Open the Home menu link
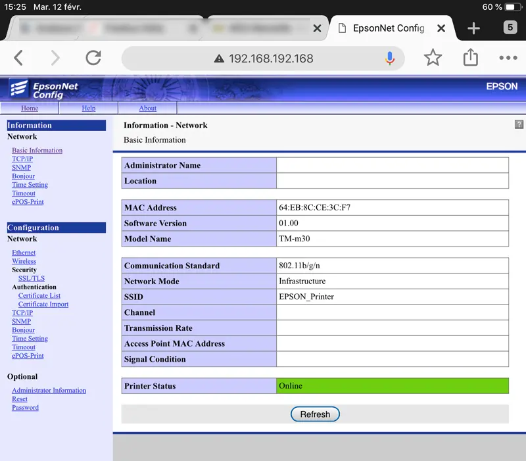Viewport: 526px width, 461px height. point(30,108)
